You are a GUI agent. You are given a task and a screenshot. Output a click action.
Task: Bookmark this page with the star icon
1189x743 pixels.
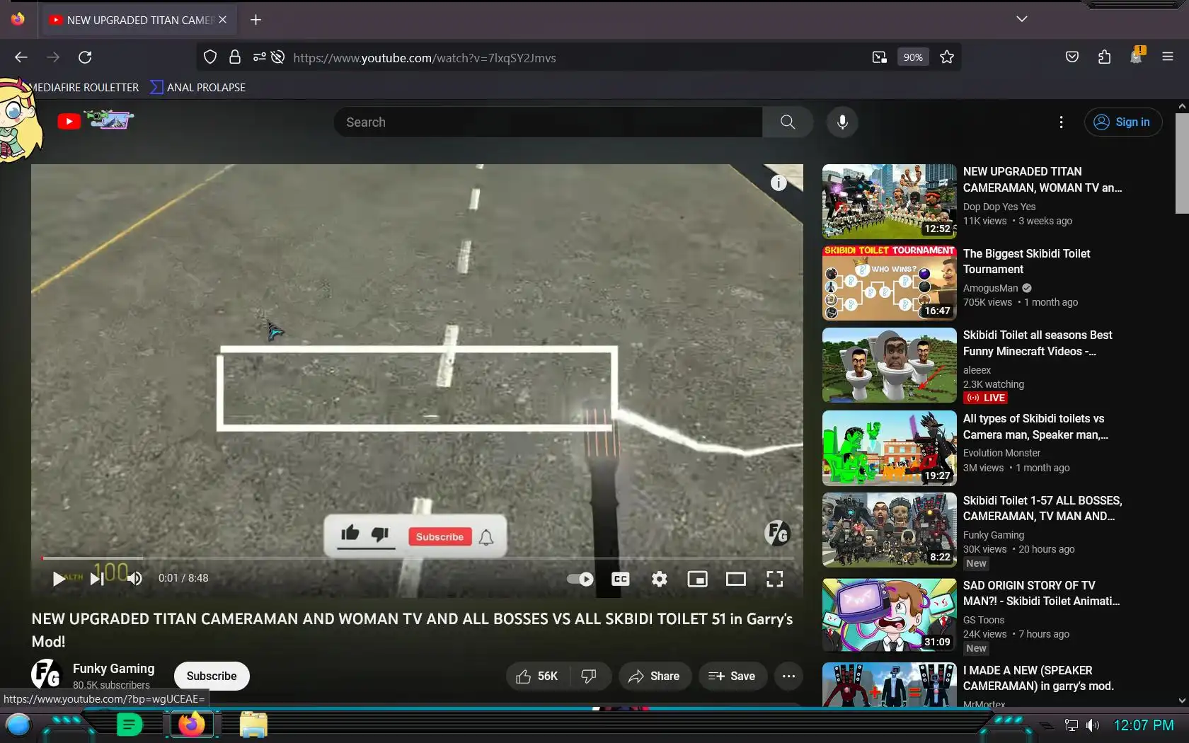[947, 57]
